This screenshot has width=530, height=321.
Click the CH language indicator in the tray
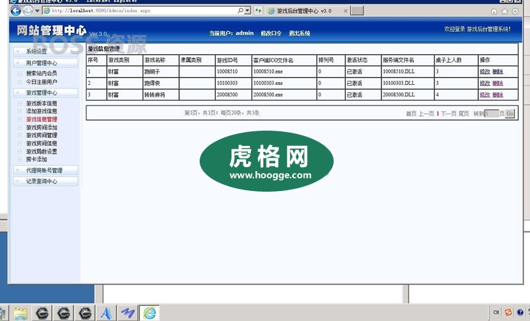tap(496, 312)
